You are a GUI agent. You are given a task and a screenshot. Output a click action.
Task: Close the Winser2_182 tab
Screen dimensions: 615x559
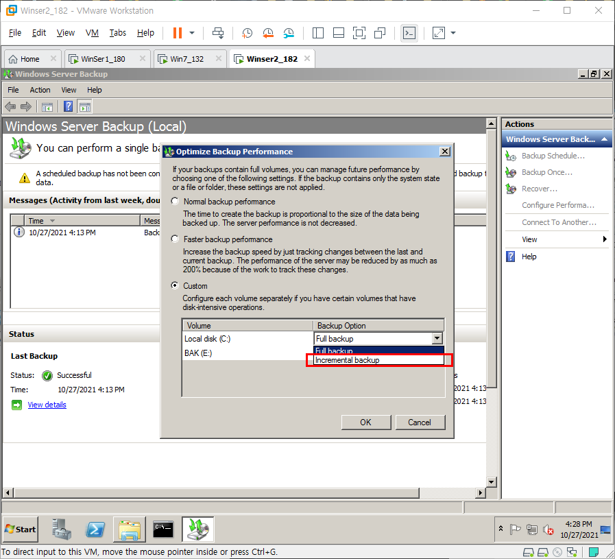(307, 58)
